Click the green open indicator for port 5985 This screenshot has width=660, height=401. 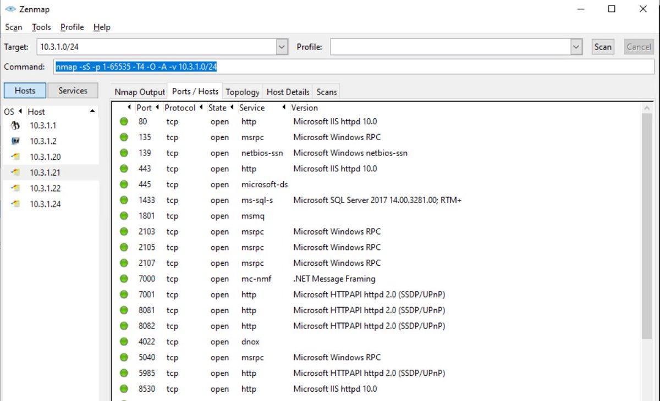pos(124,373)
